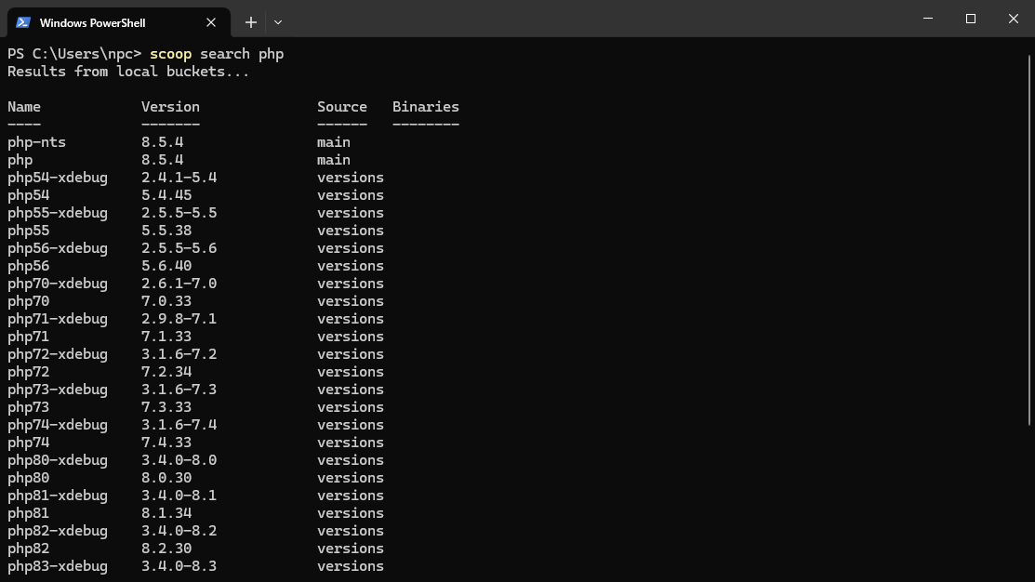
Task: Click the 'Binaries' column header text
Action: (x=426, y=107)
